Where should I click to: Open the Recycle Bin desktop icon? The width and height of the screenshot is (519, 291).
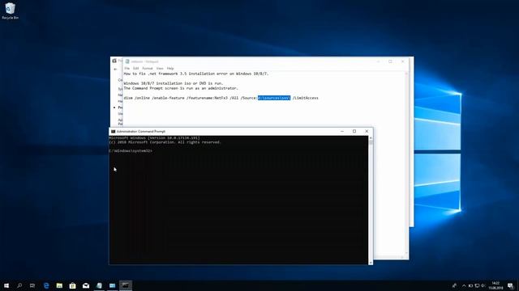pyautogui.click(x=10, y=11)
